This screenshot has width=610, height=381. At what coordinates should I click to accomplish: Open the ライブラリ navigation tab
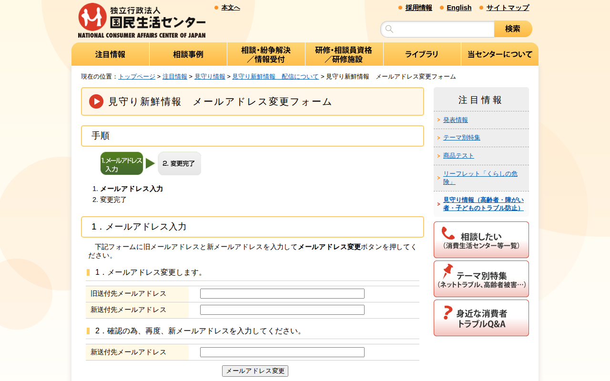point(422,54)
